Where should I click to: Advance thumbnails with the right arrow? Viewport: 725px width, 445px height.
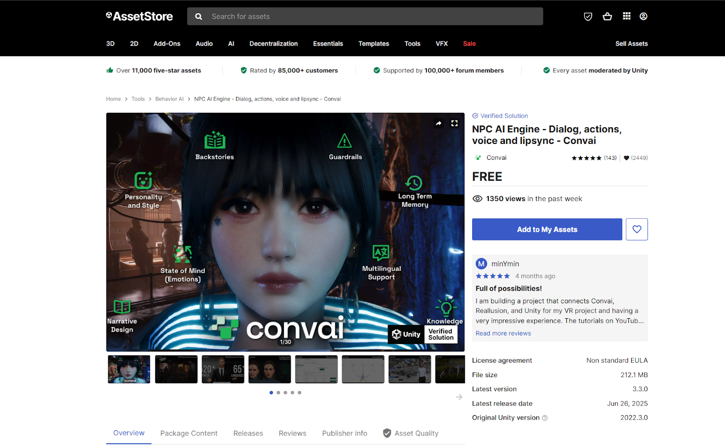(459, 397)
